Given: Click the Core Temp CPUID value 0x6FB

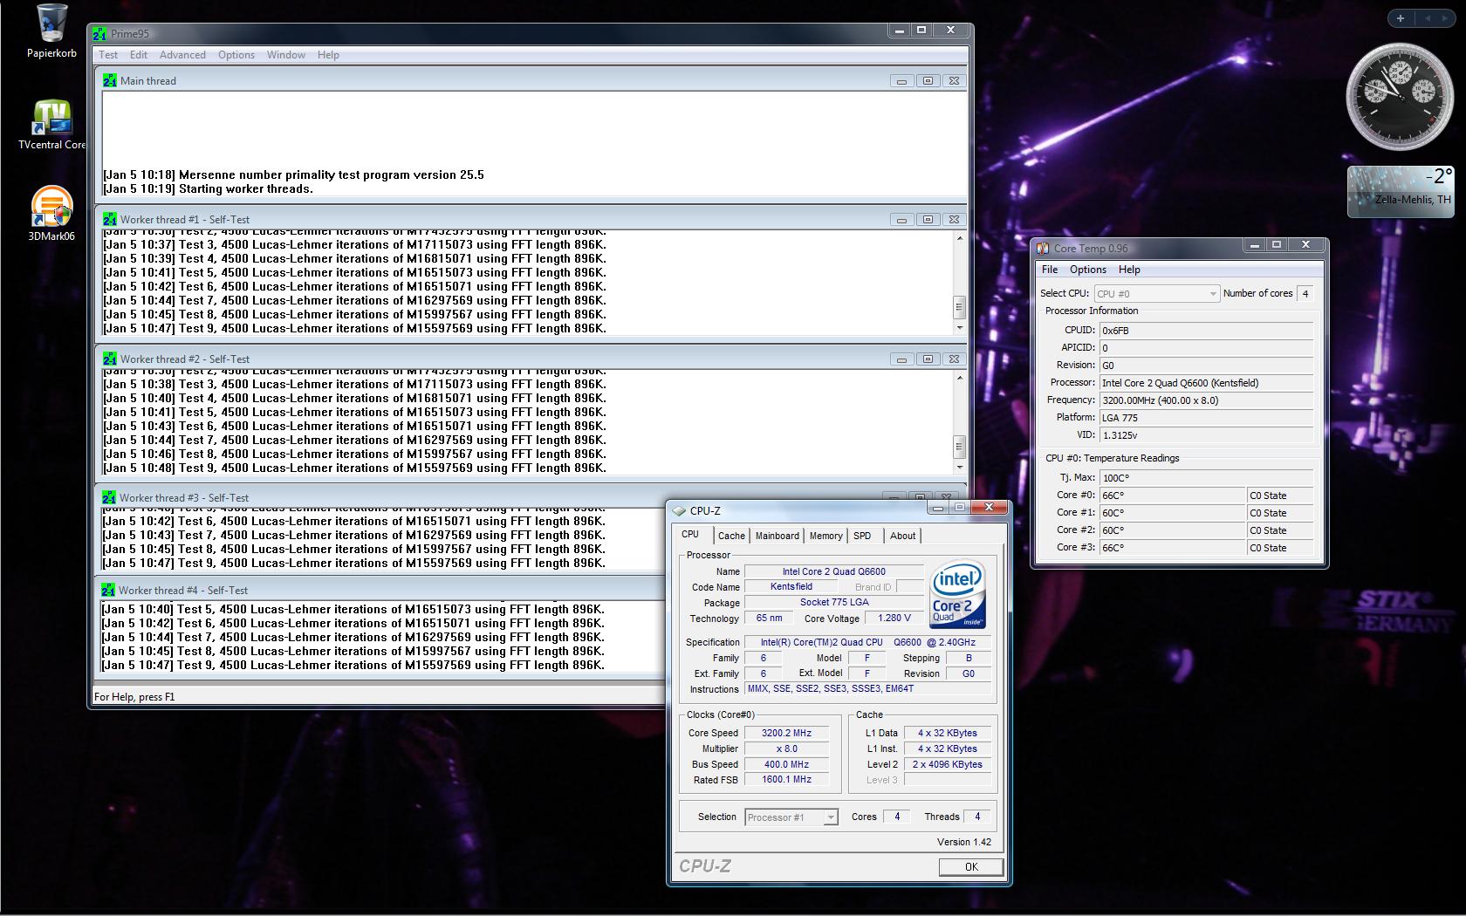Looking at the screenshot, I should coord(1206,331).
